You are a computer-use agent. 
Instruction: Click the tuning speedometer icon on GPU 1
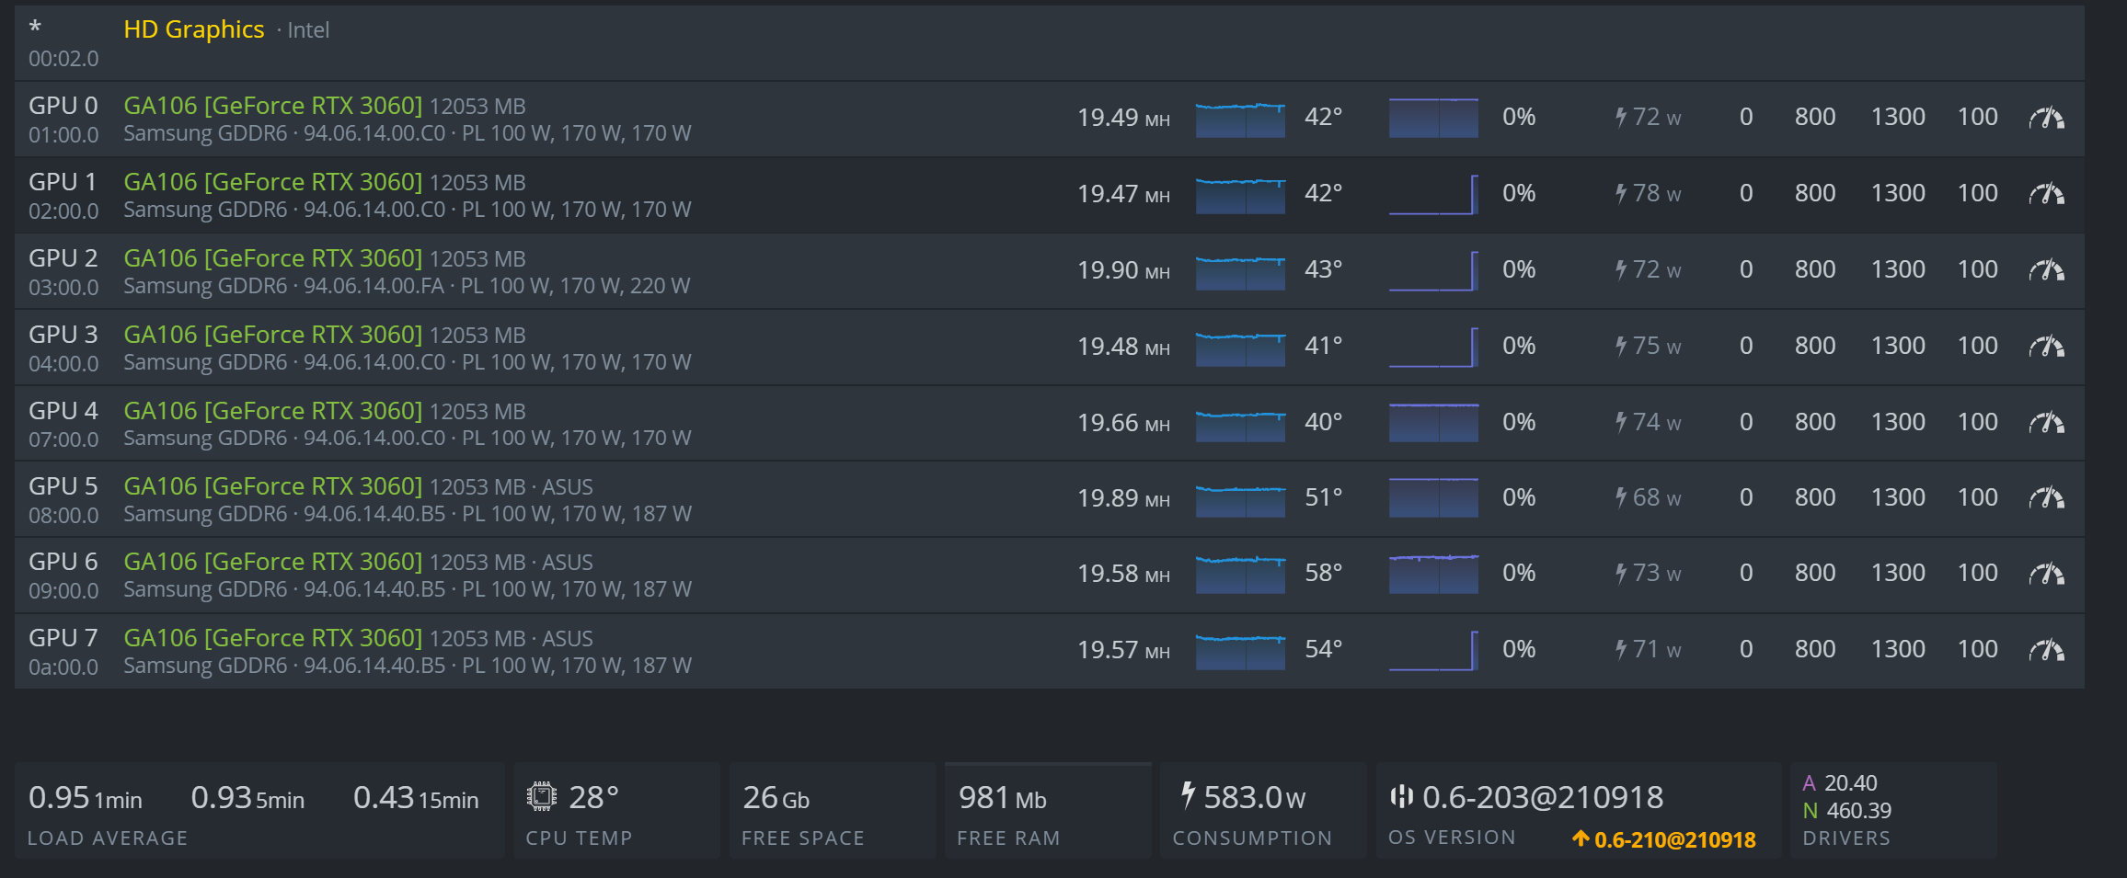pos(2046,194)
